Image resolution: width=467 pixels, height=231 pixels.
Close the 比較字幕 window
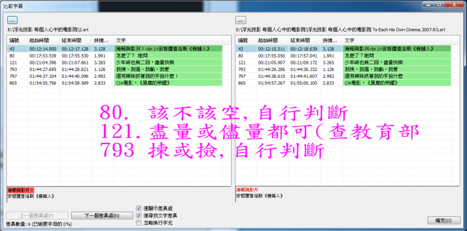[x=454, y=4]
